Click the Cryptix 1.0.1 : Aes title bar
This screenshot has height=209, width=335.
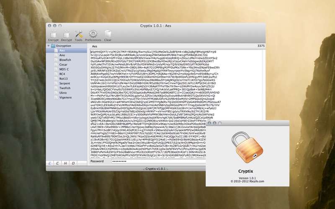(155, 25)
